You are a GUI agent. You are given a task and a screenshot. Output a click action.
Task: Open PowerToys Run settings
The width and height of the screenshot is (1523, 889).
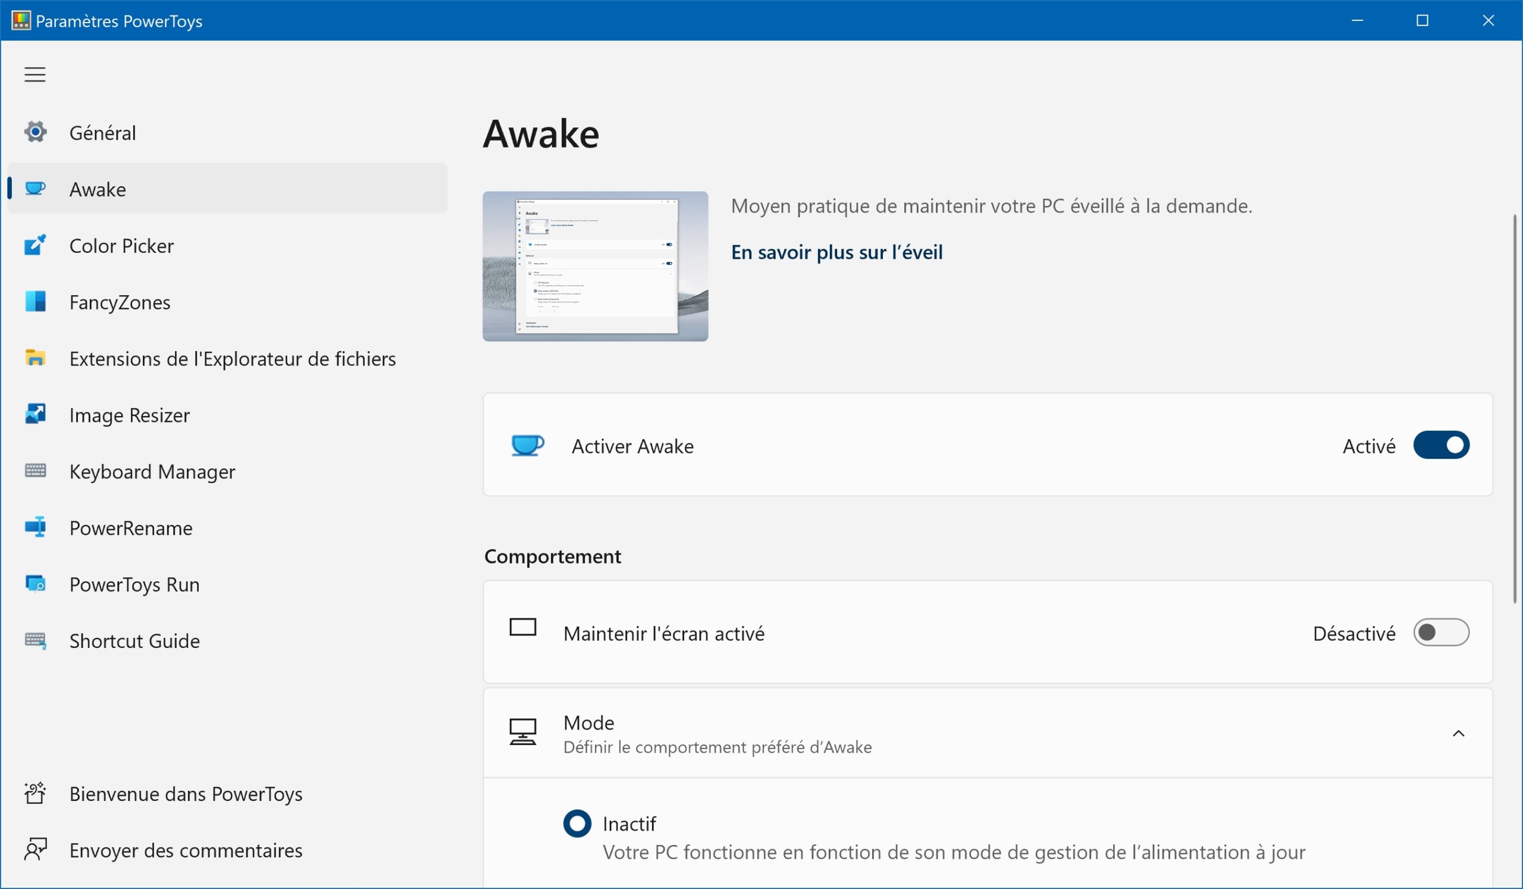click(x=227, y=584)
